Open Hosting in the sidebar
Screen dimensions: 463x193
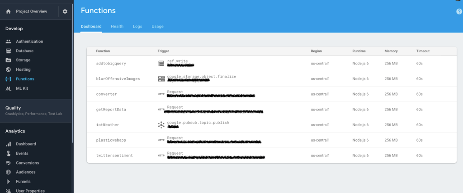(x=24, y=69)
